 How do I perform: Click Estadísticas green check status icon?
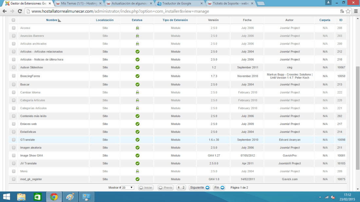click(137, 132)
